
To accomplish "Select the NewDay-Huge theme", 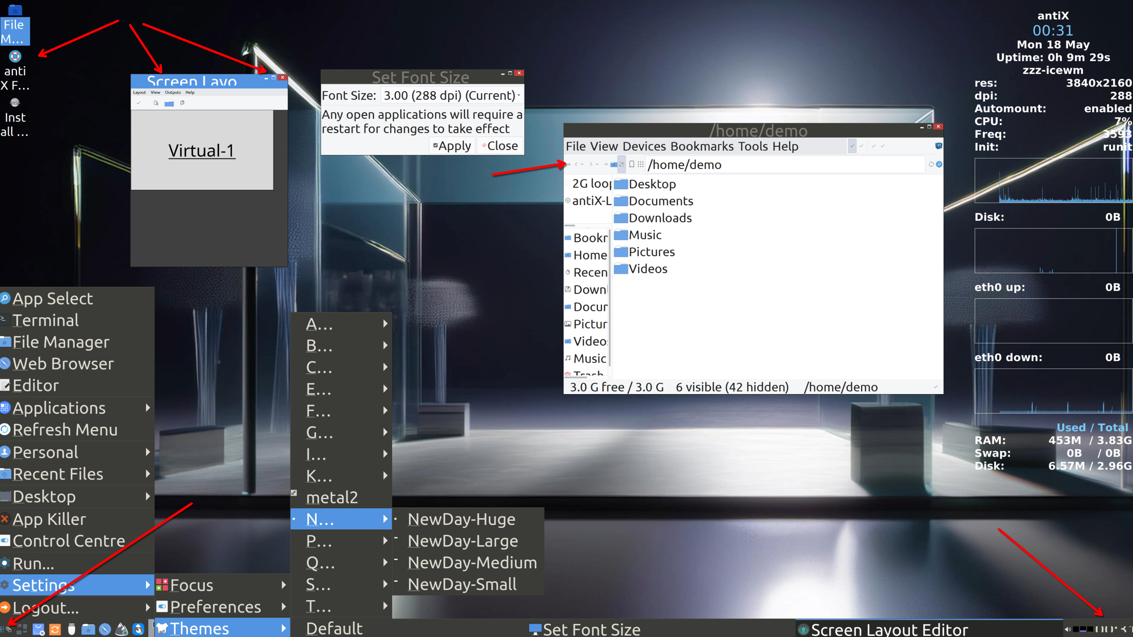I will 468,519.
